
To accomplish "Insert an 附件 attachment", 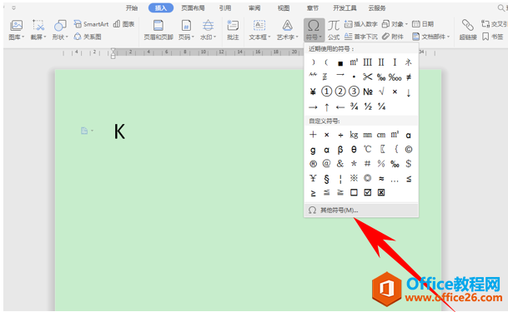I will click(x=393, y=37).
